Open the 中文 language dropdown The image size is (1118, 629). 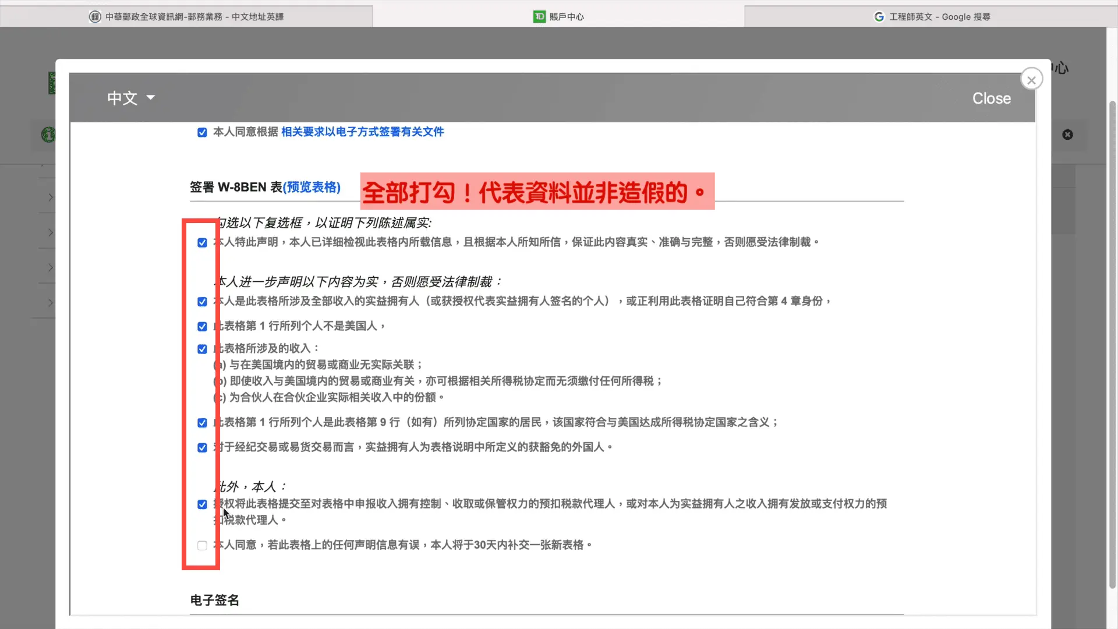tap(131, 98)
